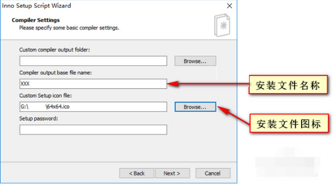
Task: Click the "Setup password:" label
Action: click(x=38, y=119)
